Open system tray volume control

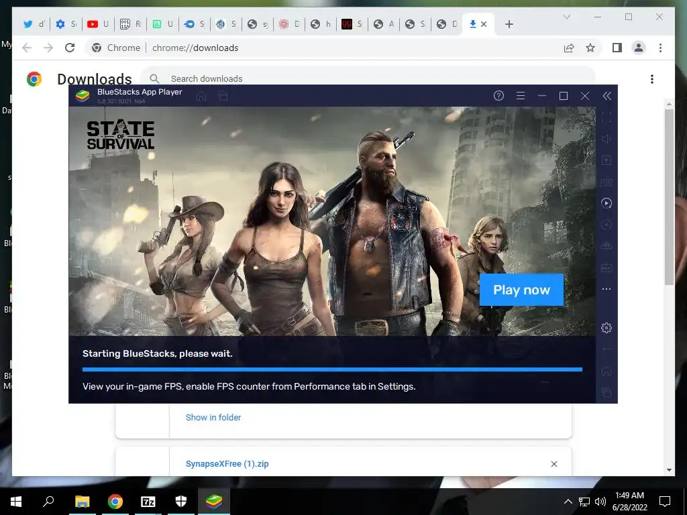[600, 502]
